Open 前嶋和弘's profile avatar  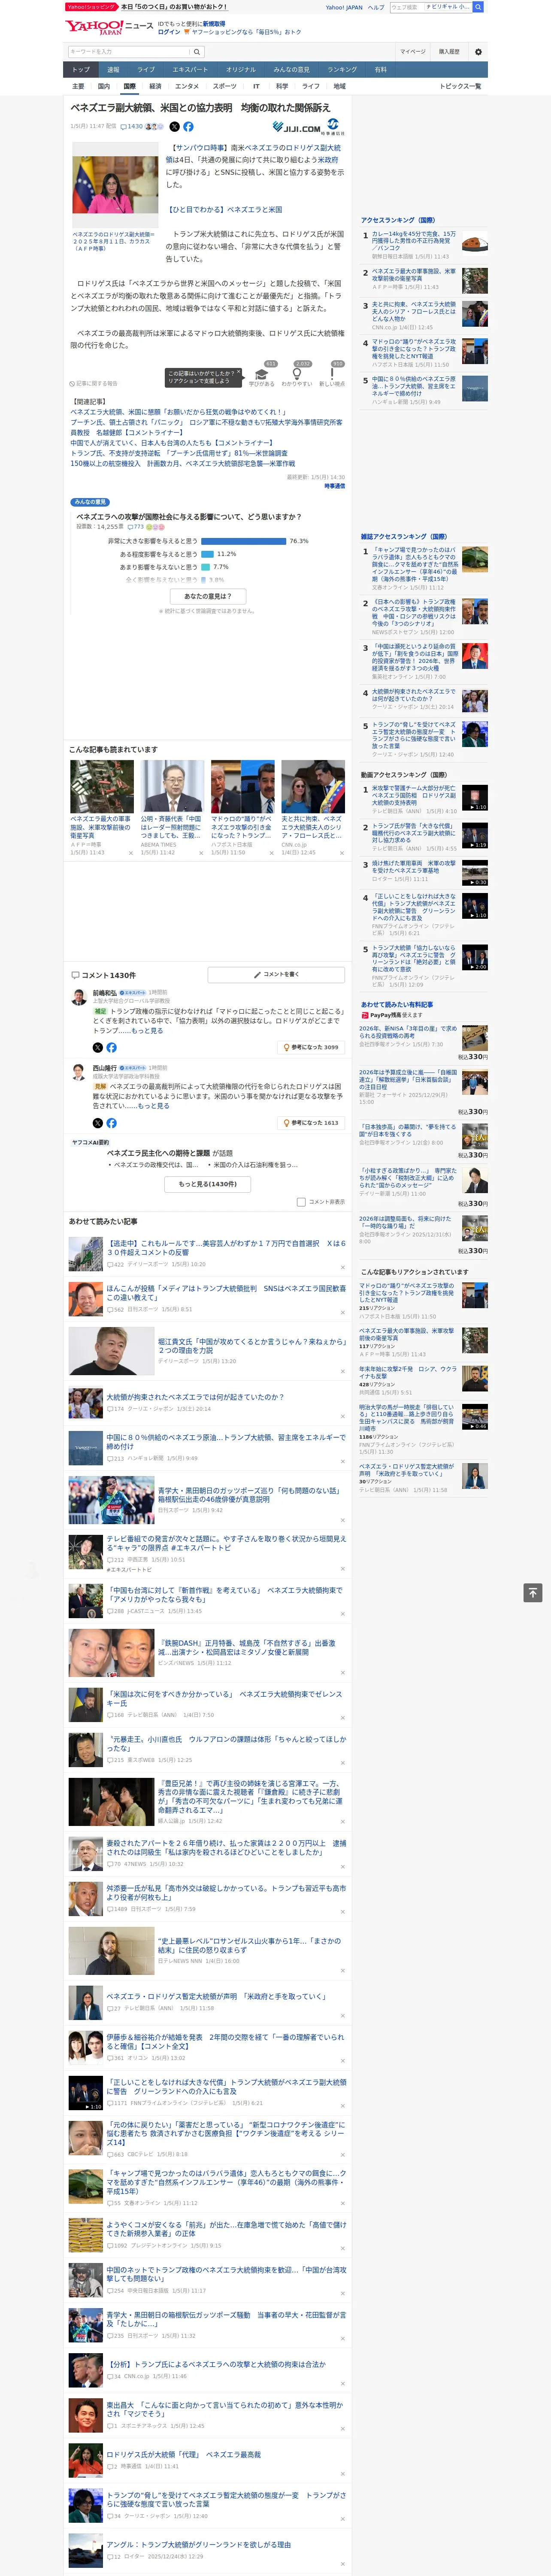(x=79, y=996)
